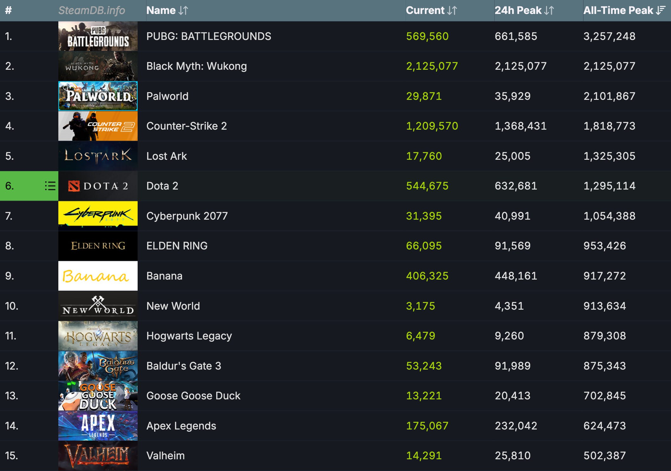This screenshot has width=671, height=471.
Task: Select the Valheim row name
Action: point(165,455)
